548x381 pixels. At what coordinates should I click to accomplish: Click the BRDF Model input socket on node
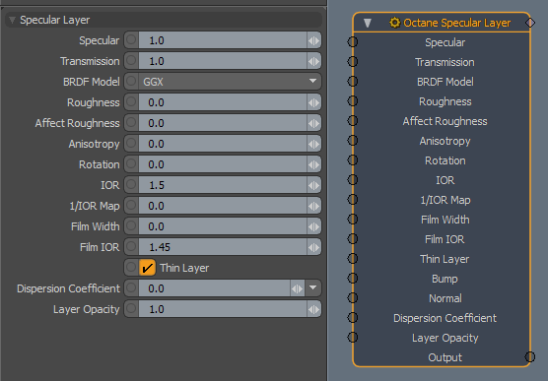[x=353, y=81]
